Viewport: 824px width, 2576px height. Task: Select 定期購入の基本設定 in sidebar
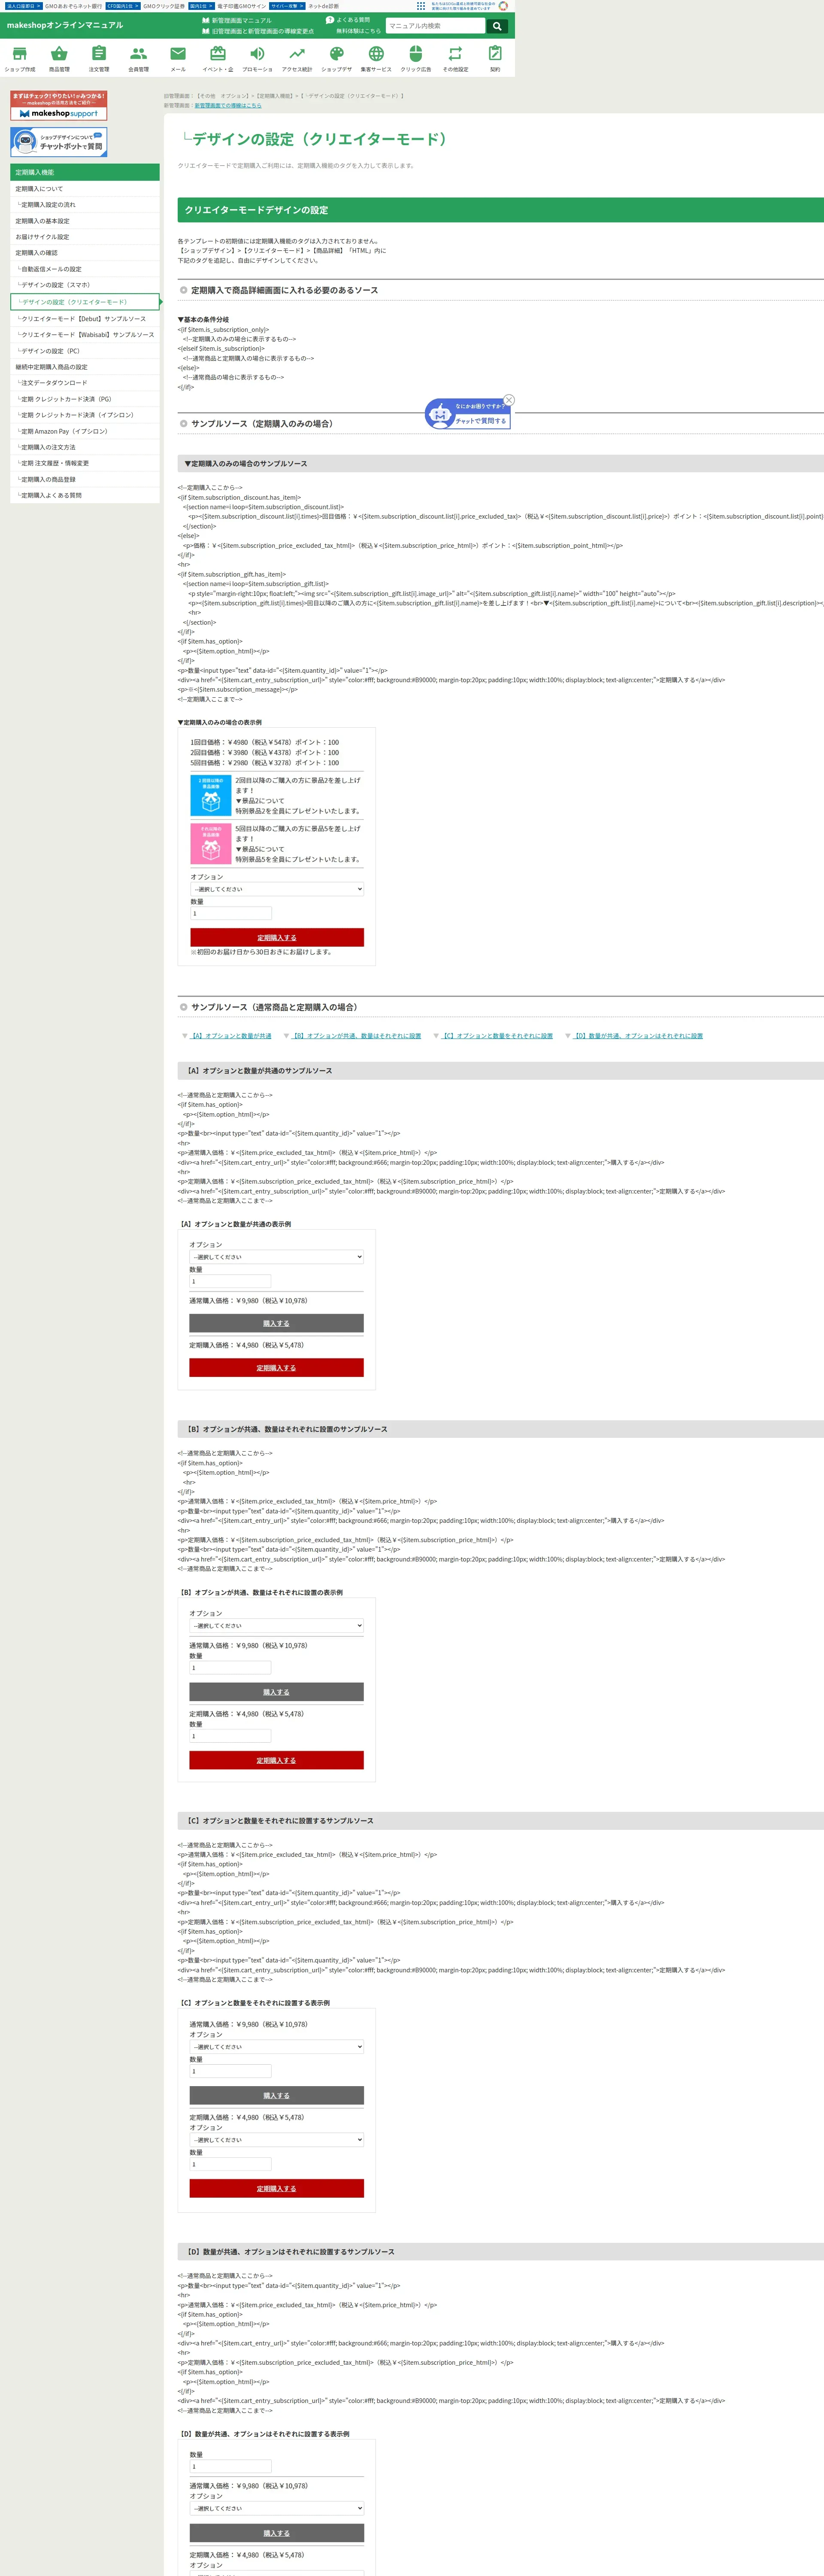pyautogui.click(x=43, y=221)
